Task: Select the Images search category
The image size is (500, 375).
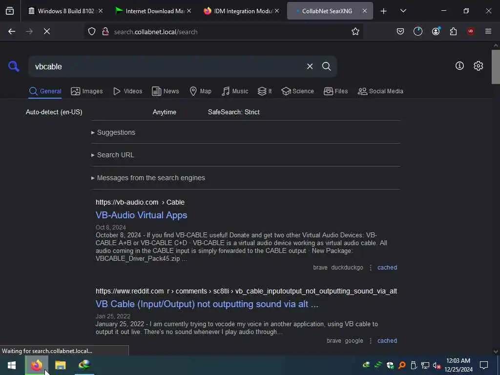Action: coord(87,91)
